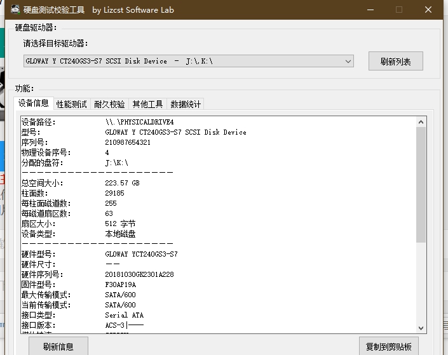Click the scrollbar up arrow
This screenshot has width=448, height=355.
click(421, 122)
